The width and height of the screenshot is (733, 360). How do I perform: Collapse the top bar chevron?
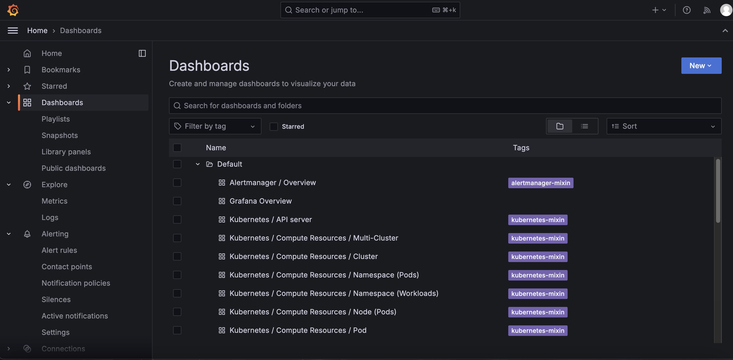pos(725,31)
